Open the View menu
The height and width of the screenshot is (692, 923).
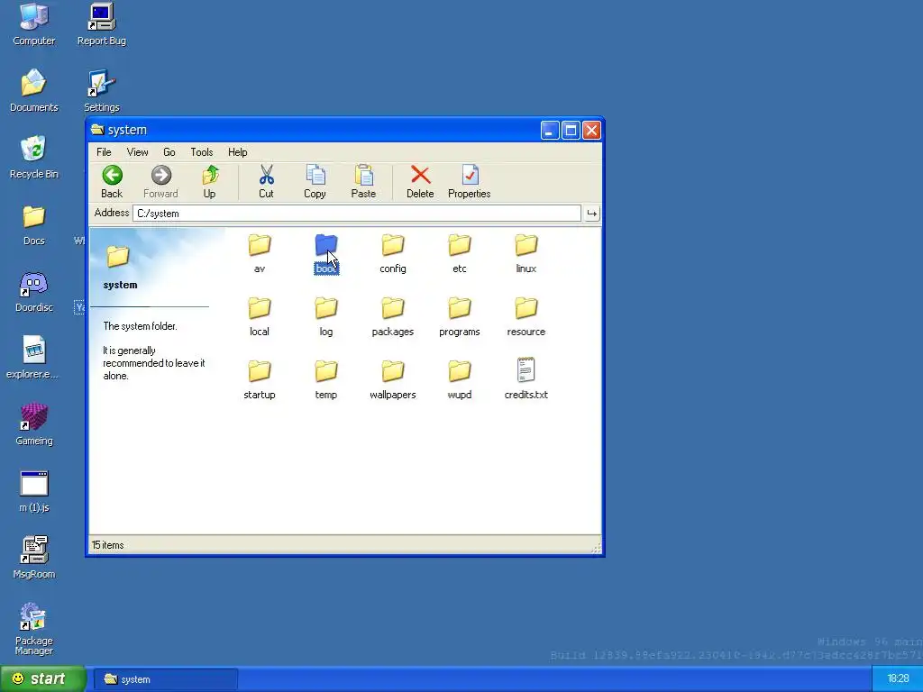(x=137, y=151)
